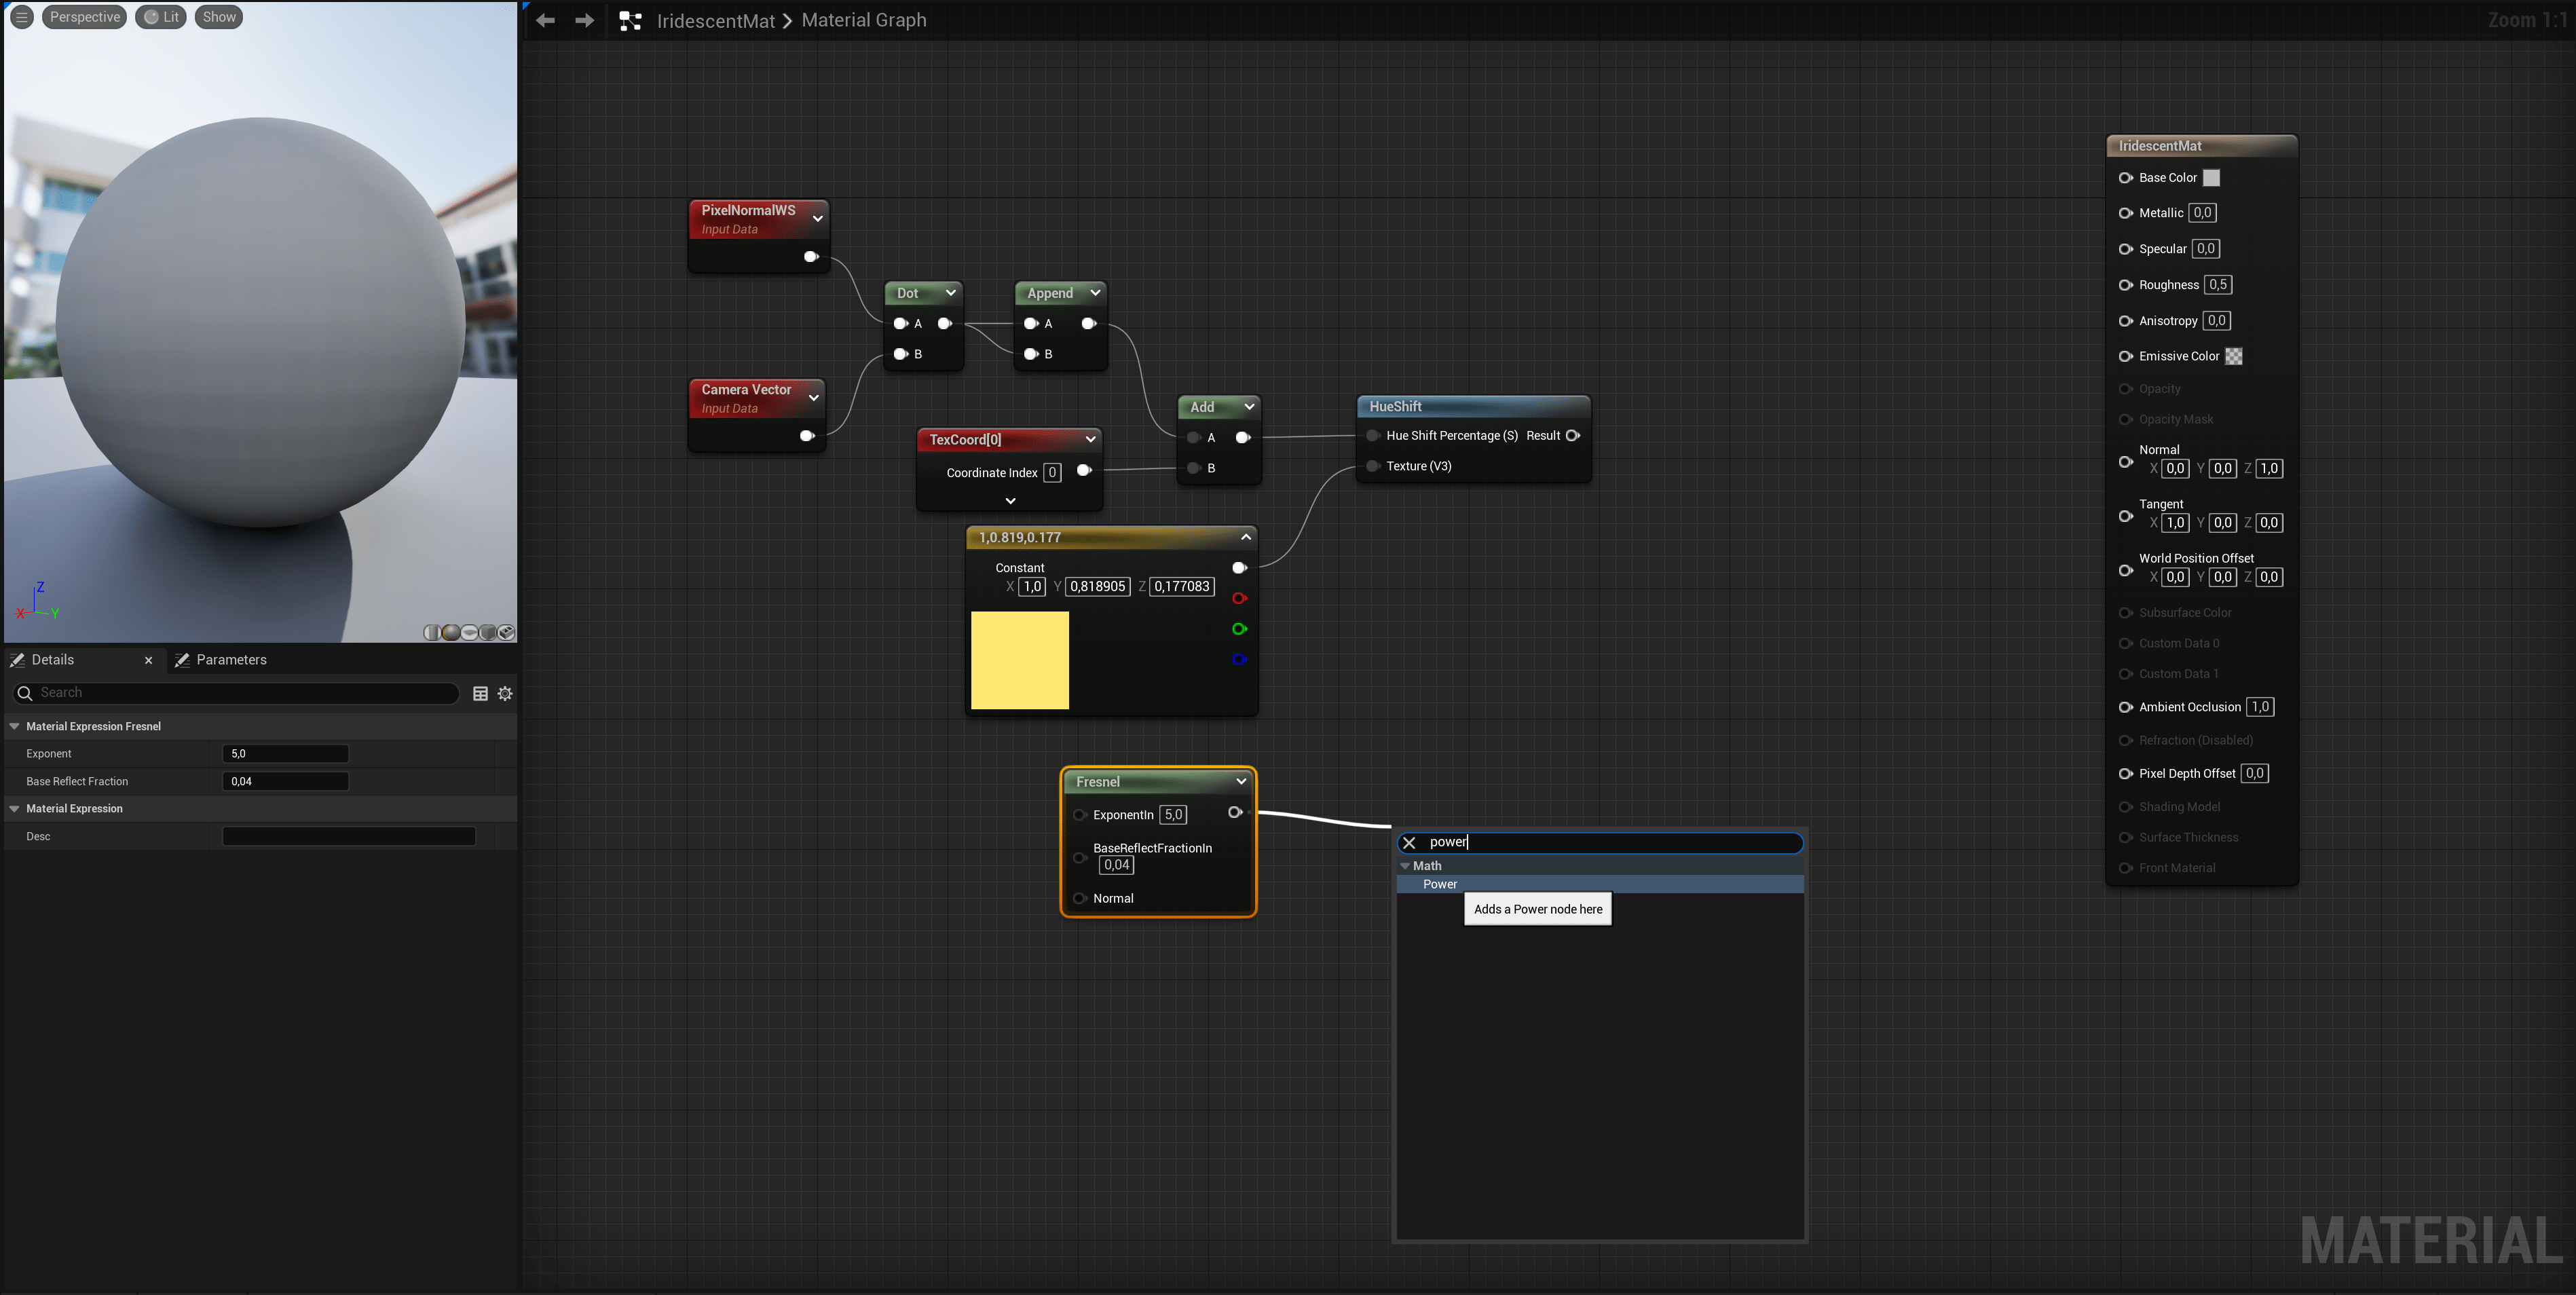Set preview mesh to cylinder primitive
This screenshot has width=2576, height=1295.
click(x=432, y=632)
